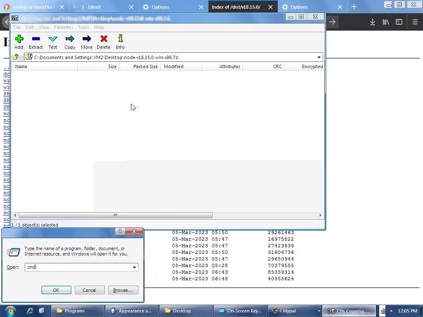This screenshot has width=423, height=317.
Task: Expand the Mypal taskbar group dropdown
Action: (319, 311)
